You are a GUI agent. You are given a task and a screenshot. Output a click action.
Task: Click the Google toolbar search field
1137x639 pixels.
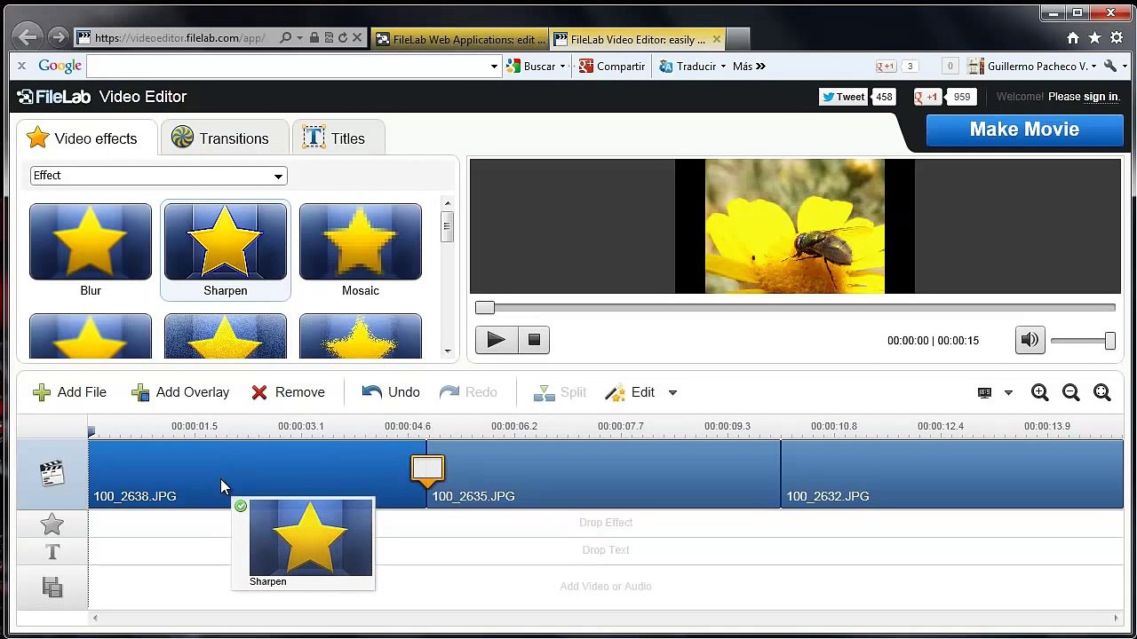(289, 67)
